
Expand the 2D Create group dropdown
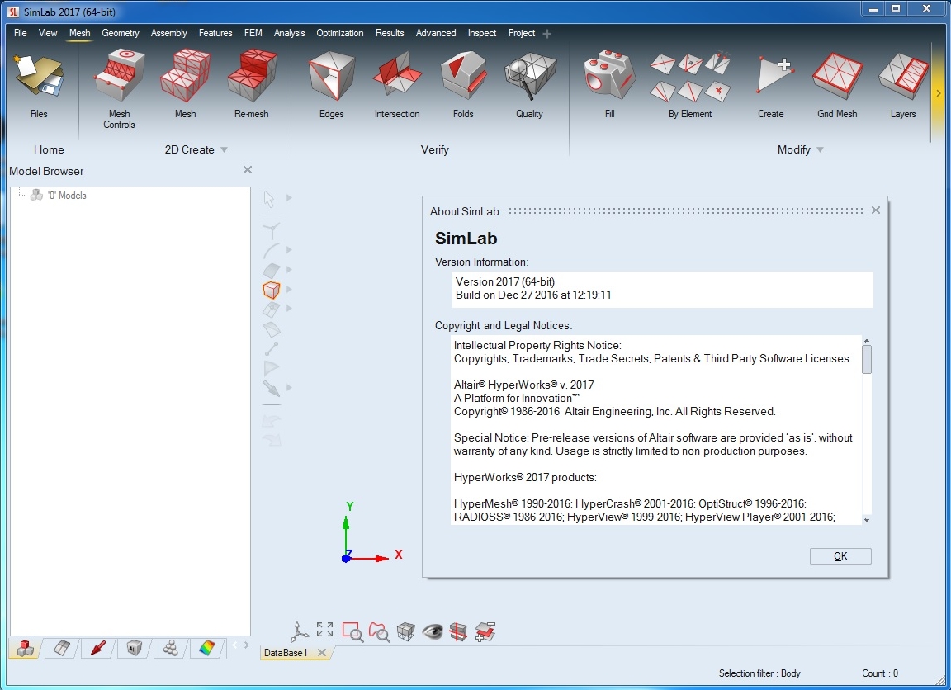(x=224, y=149)
